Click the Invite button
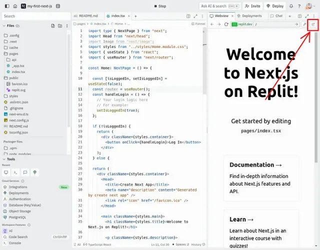 [252, 6]
